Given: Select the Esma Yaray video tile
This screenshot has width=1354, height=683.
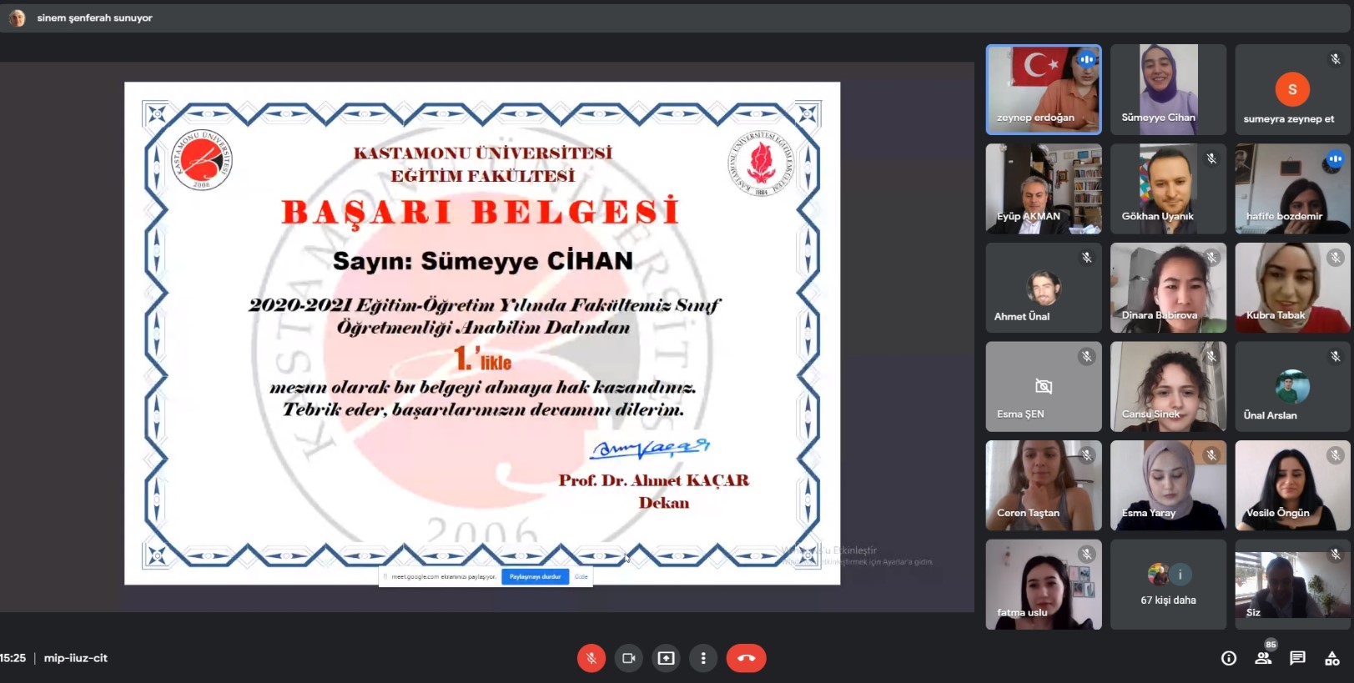Looking at the screenshot, I should pyautogui.click(x=1168, y=485).
